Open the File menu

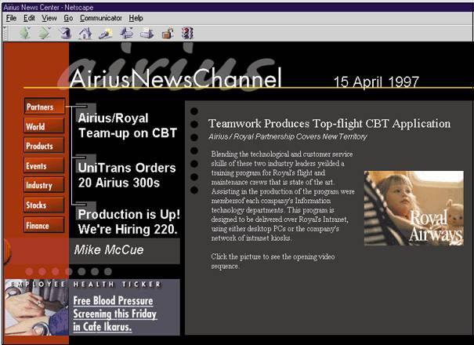11,18
